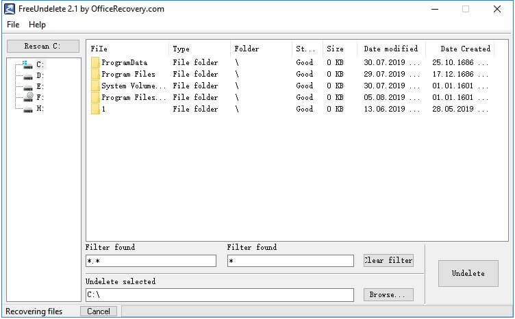Click the folder icon beside Program Files, modified 29.07.2019

click(x=95, y=74)
